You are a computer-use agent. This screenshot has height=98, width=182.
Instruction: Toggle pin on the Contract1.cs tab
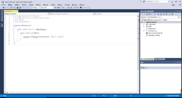pos(15,11)
